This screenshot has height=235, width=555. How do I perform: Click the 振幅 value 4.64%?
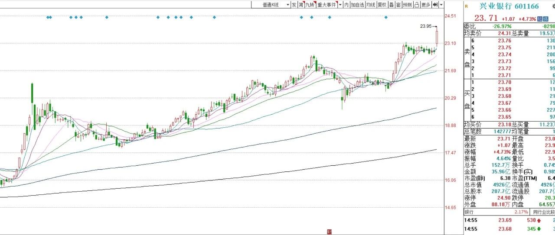click(x=503, y=159)
